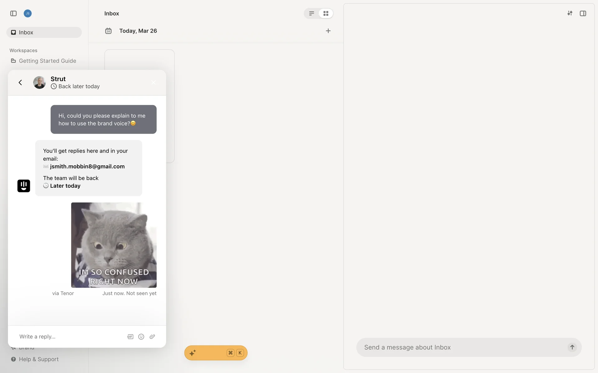598x373 pixels.
Task: Open the confused cat GIF image
Action: [x=114, y=245]
